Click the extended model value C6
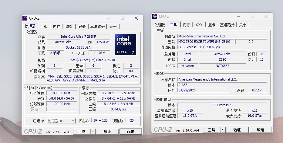The image size is (283, 143). tap(93, 71)
